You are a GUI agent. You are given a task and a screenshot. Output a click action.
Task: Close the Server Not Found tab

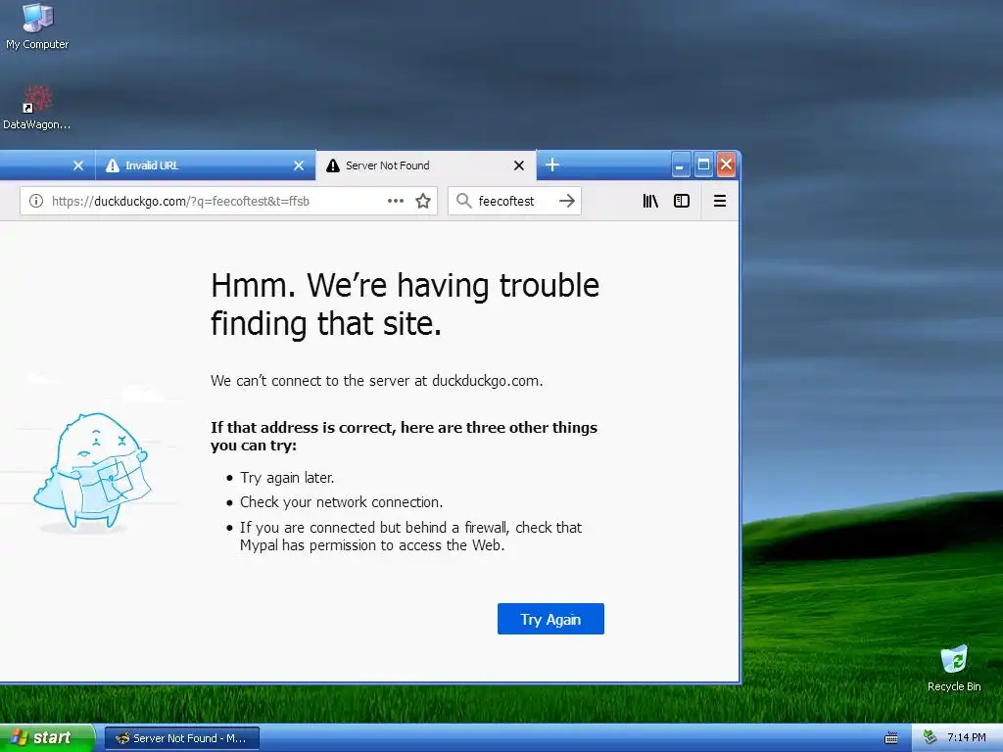[x=519, y=165]
